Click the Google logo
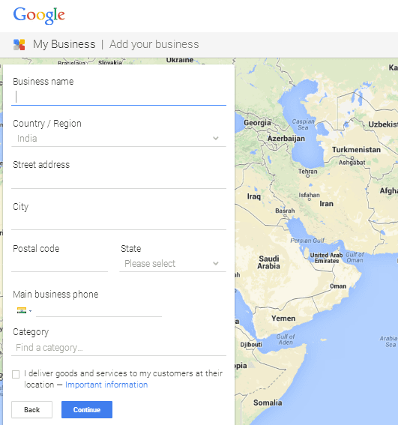Screen dimensions: 398x425 (39, 16)
